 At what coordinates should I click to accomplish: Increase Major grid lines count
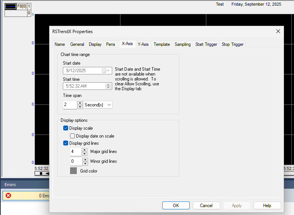(x=84, y=150)
